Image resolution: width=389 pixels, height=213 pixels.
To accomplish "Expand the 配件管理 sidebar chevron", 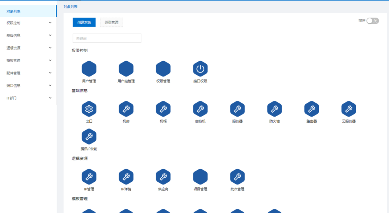I will pos(50,73).
